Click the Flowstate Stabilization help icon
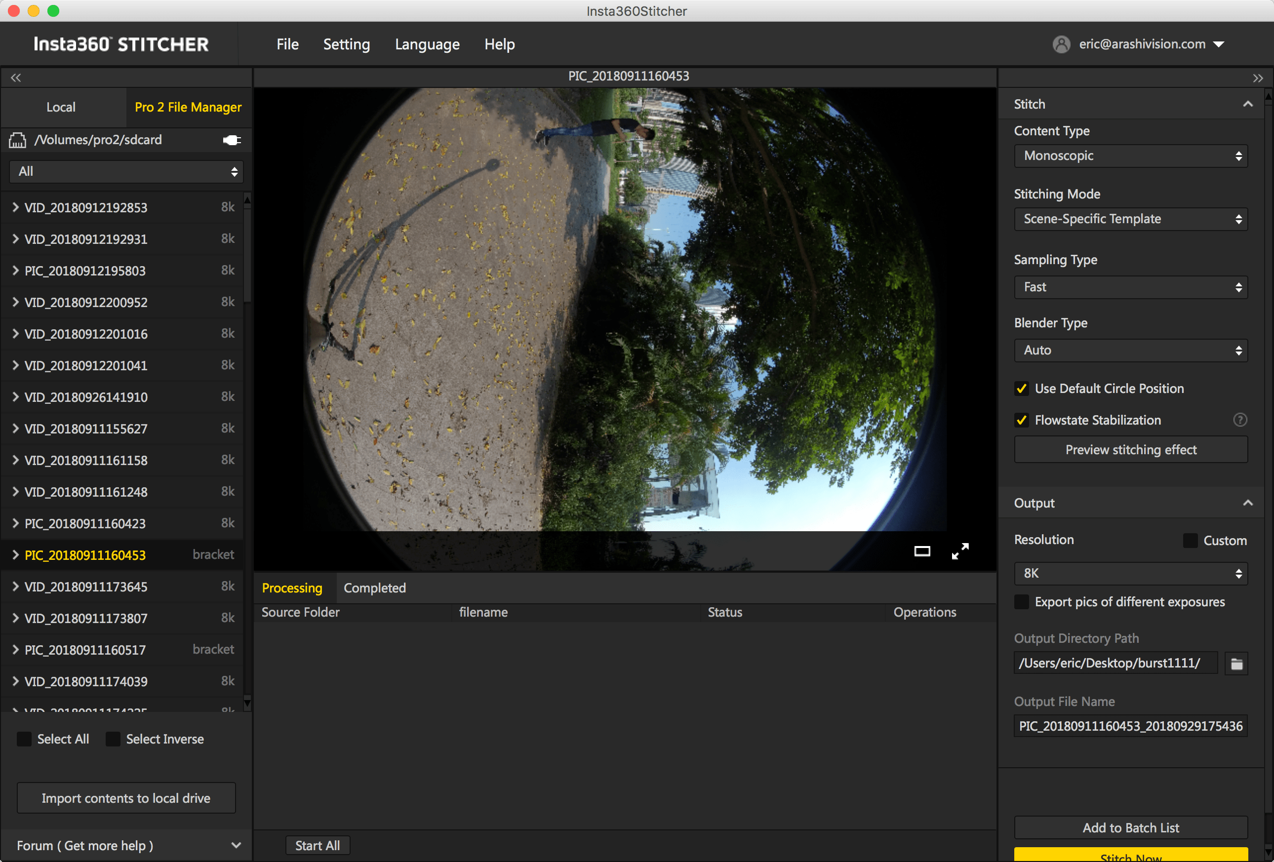The height and width of the screenshot is (862, 1274). [1240, 420]
